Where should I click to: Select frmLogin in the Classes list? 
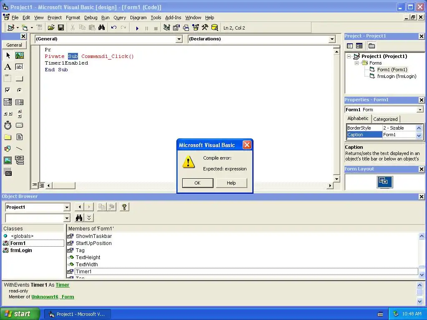(21, 250)
